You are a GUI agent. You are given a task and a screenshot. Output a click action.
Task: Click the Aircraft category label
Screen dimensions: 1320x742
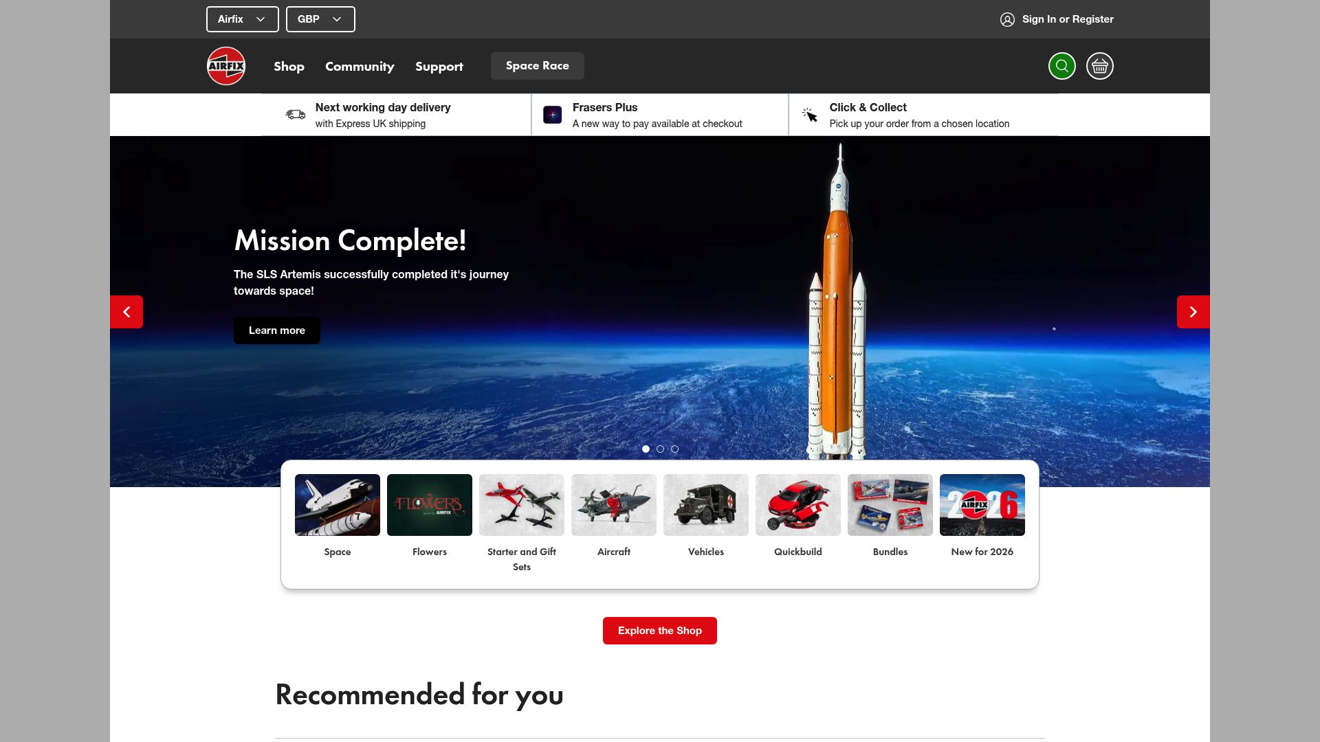(x=614, y=552)
